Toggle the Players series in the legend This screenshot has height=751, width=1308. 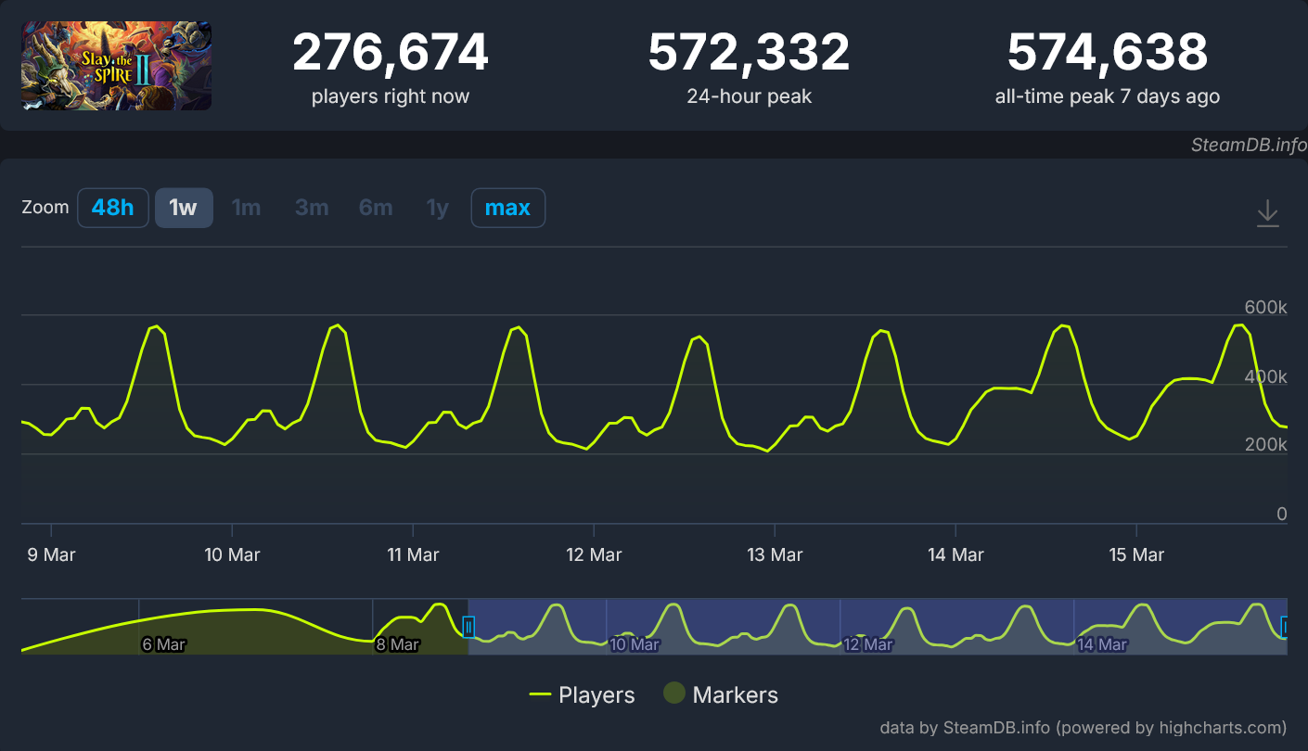pyautogui.click(x=582, y=694)
